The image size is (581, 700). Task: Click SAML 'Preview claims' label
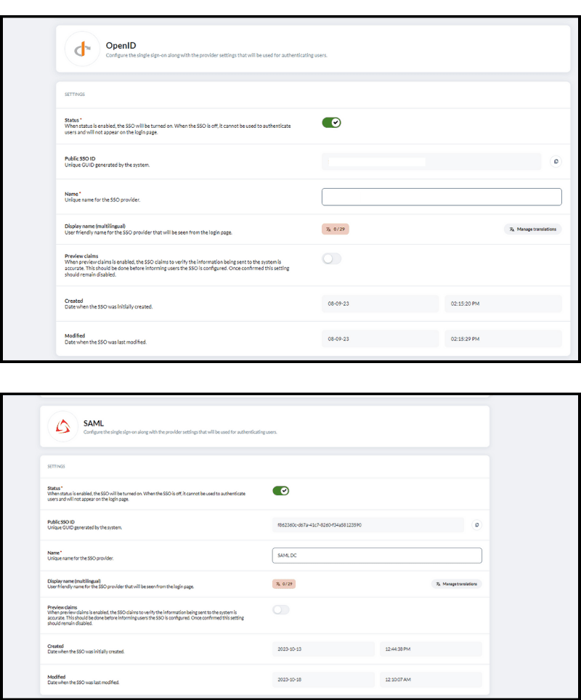62,607
